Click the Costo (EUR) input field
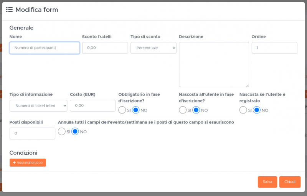 point(92,106)
